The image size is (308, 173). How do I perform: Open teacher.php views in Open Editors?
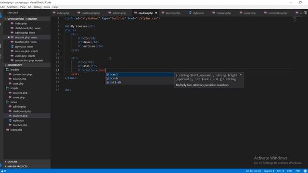pos(26,42)
